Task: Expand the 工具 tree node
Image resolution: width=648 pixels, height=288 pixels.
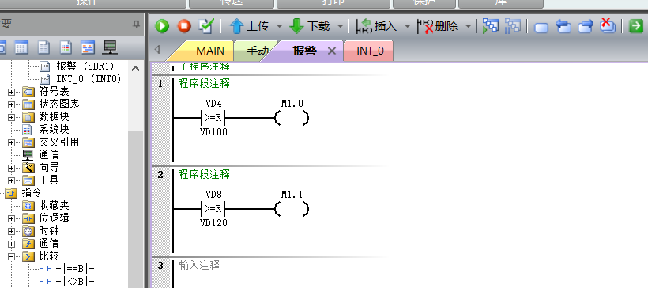Action: point(11,180)
